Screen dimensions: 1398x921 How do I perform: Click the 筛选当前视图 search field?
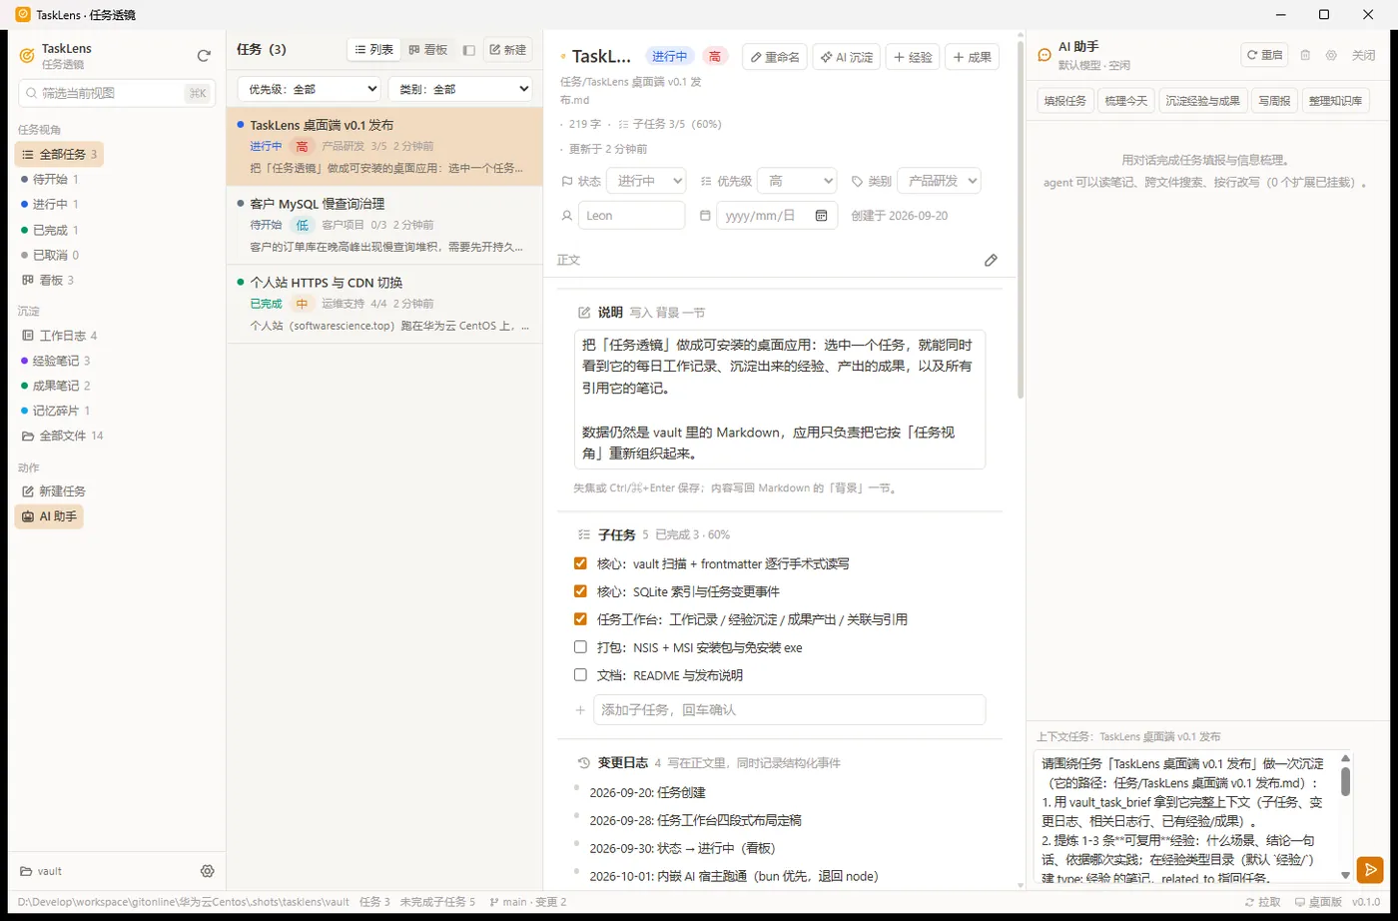(117, 93)
